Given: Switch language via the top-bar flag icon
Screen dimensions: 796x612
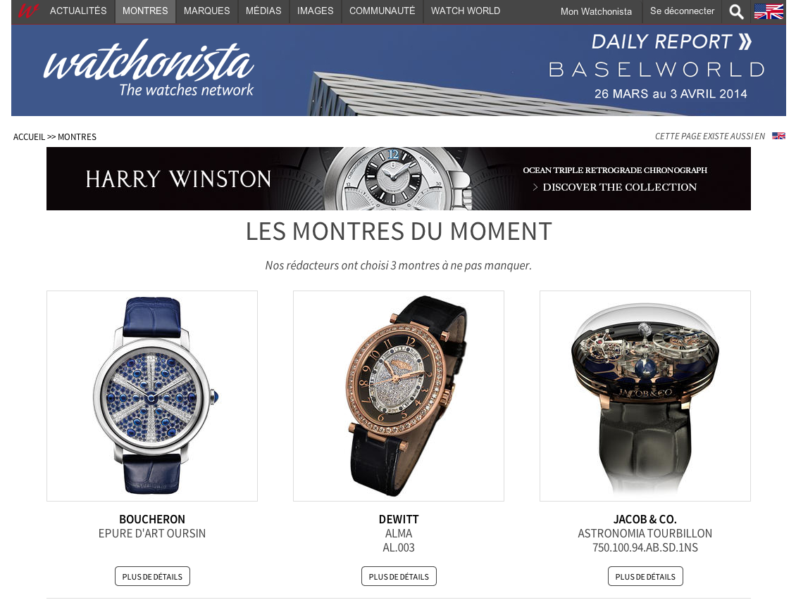Looking at the screenshot, I should coord(769,11).
